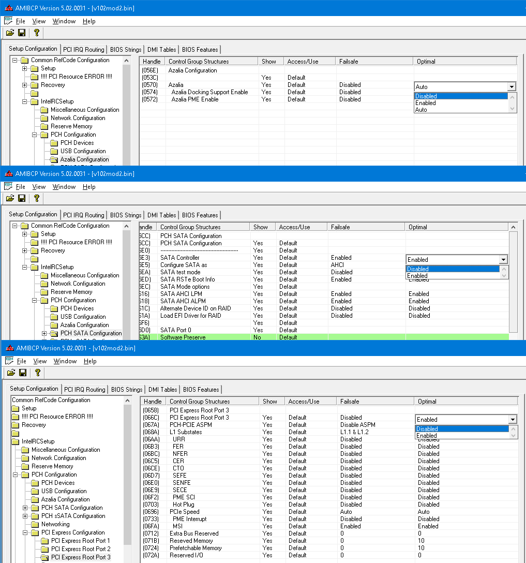The width and height of the screenshot is (526, 563).
Task: Click Networking folder icon in bottom window tree
Action: tap(35, 524)
